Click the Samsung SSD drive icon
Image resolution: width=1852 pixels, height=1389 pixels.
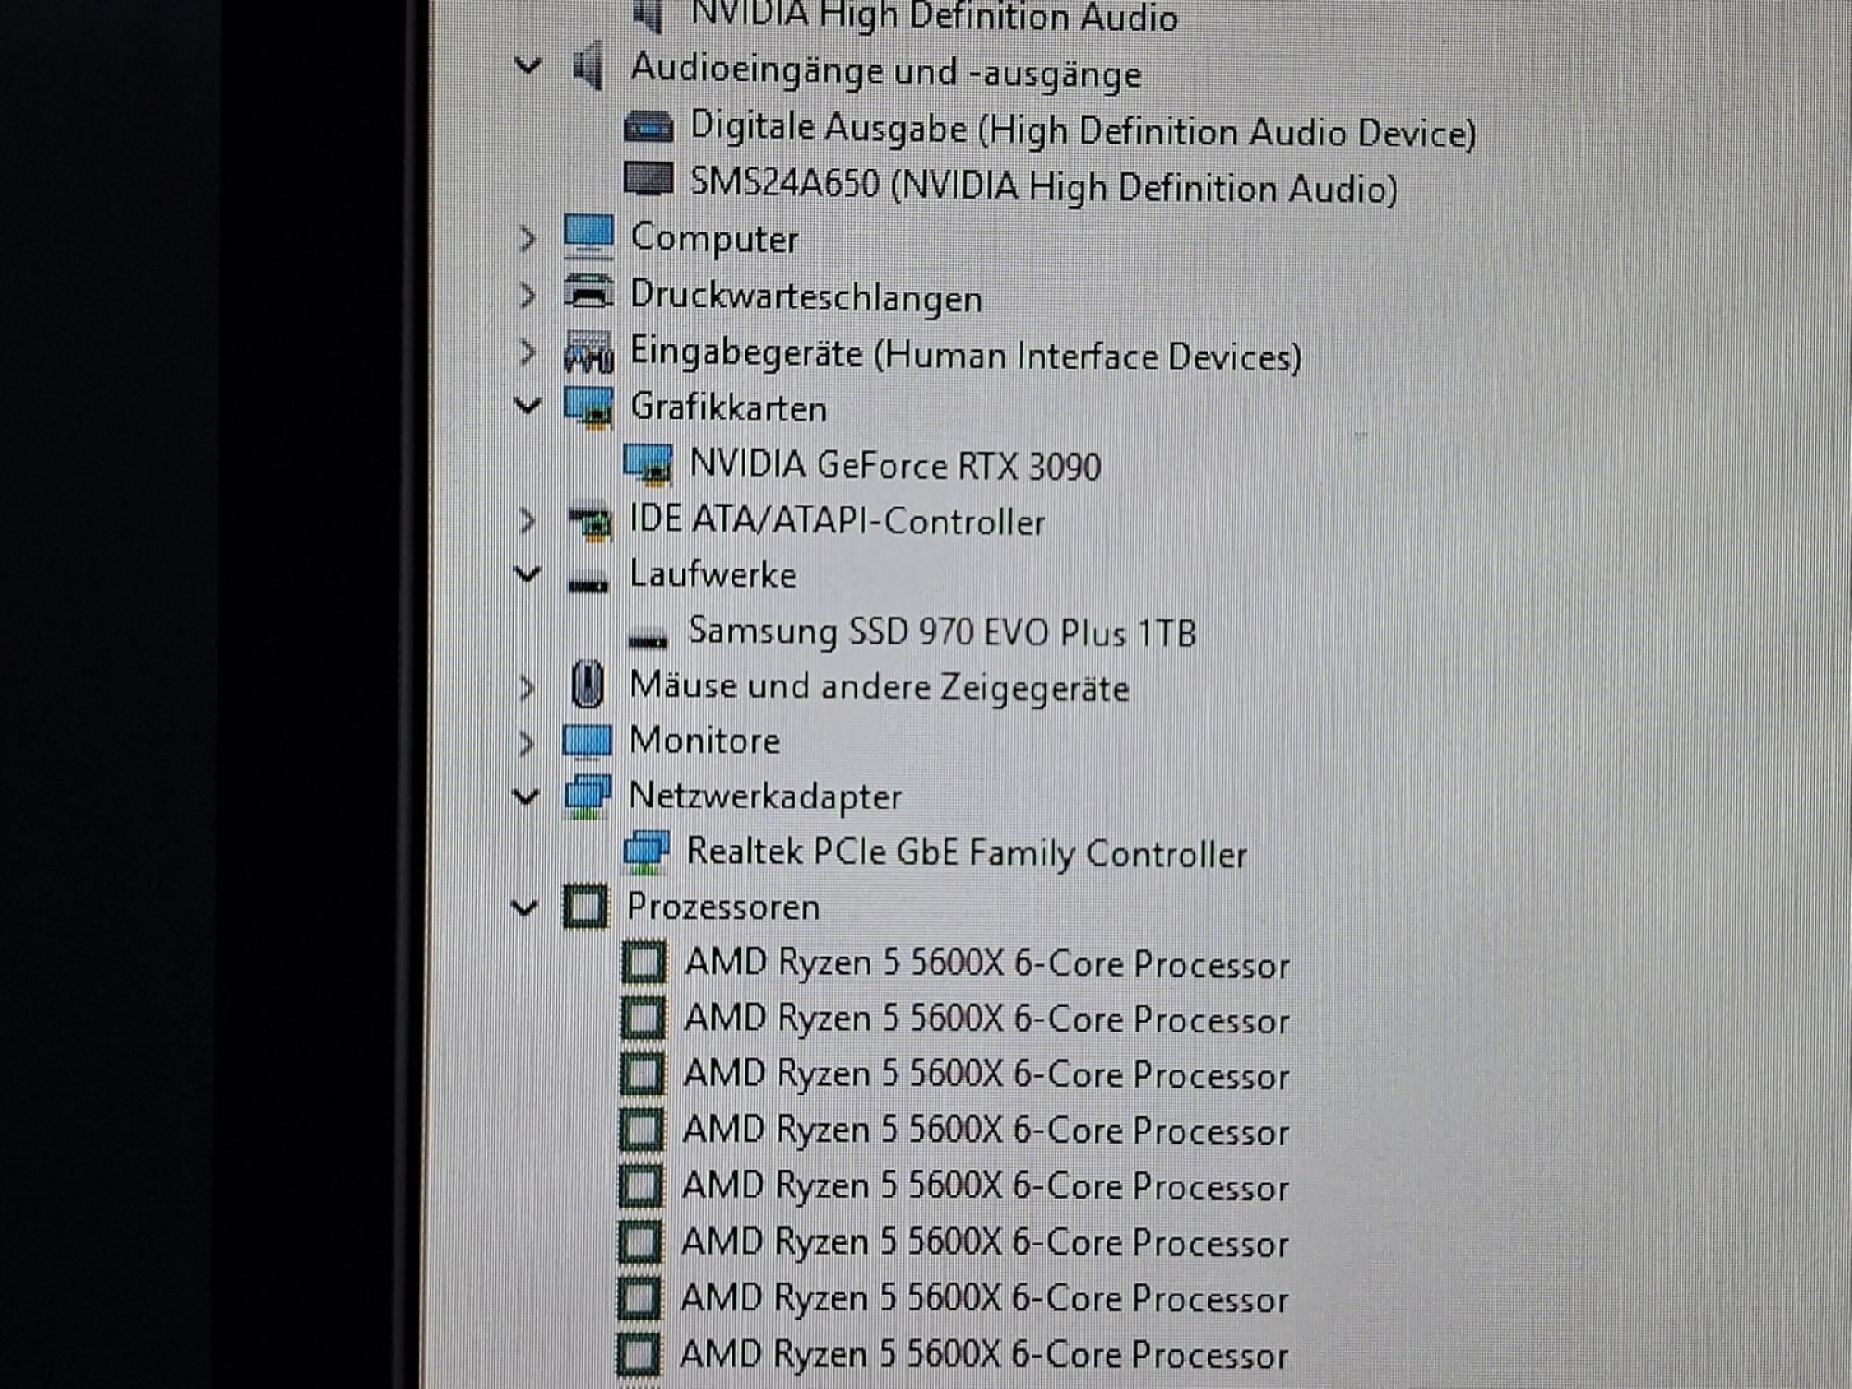coord(647,638)
